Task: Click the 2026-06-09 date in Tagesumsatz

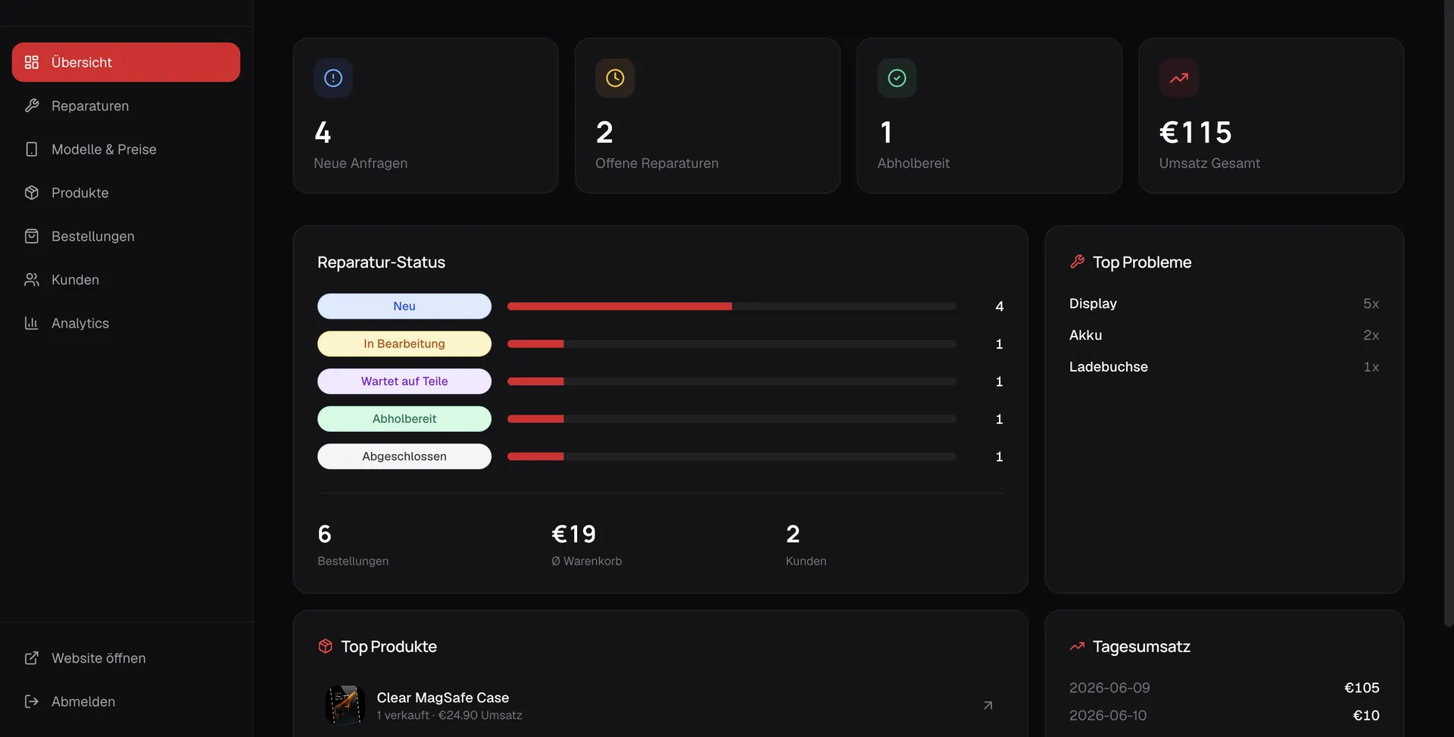Action: [1109, 688]
